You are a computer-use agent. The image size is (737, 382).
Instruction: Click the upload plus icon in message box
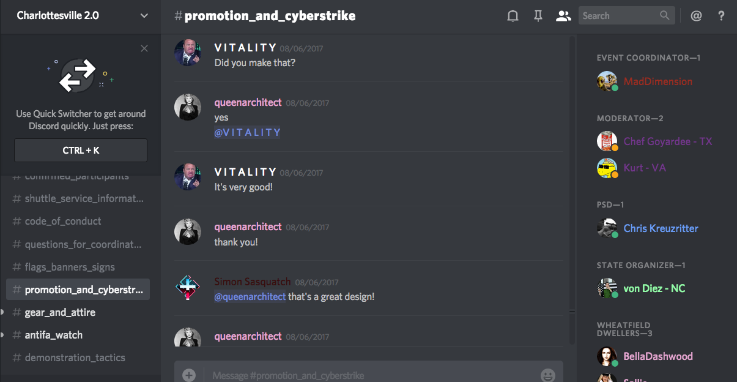(x=189, y=375)
